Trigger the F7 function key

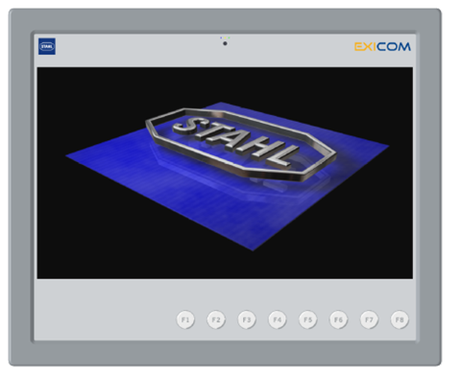tap(369, 319)
